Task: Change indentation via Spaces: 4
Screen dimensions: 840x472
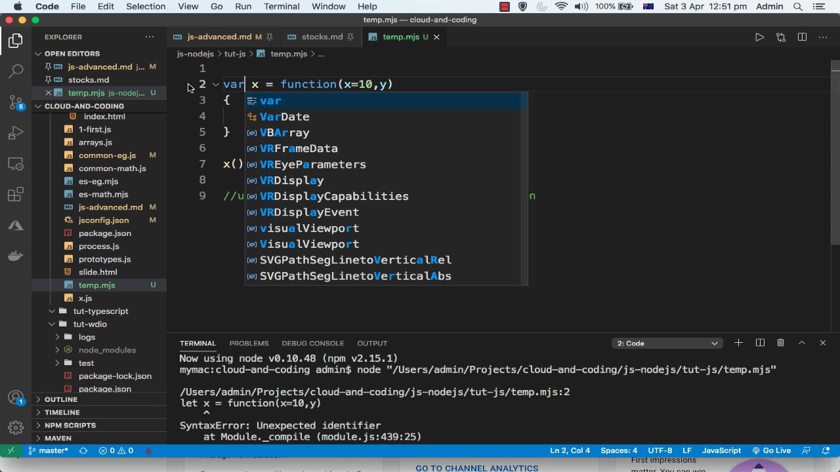Action: 619,450
